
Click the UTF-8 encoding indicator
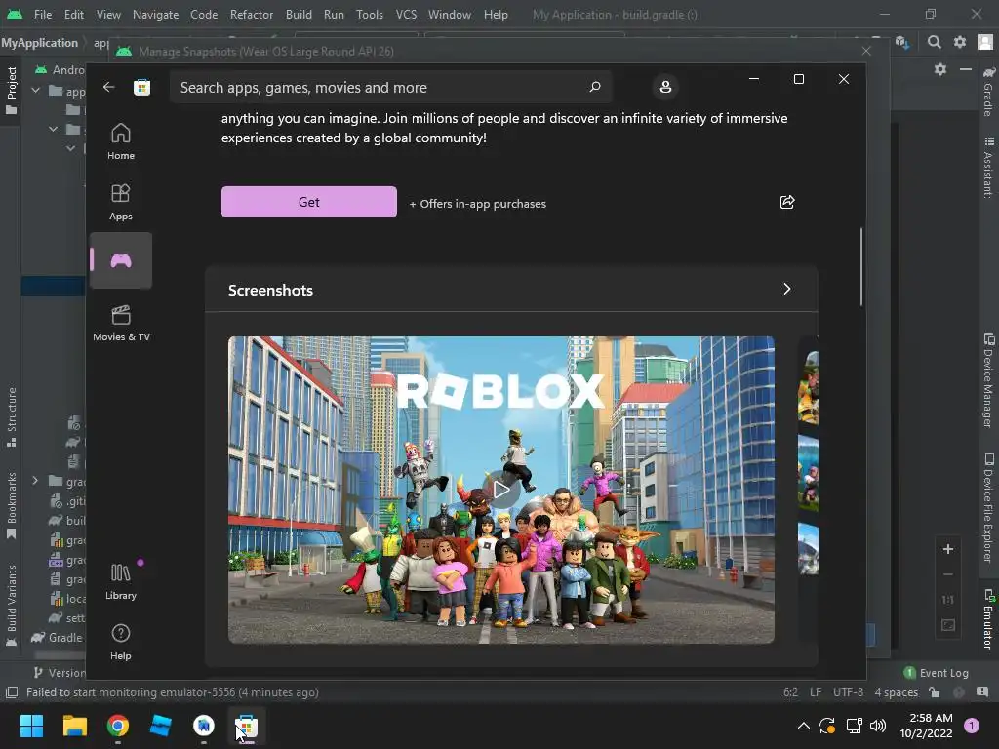(x=848, y=692)
